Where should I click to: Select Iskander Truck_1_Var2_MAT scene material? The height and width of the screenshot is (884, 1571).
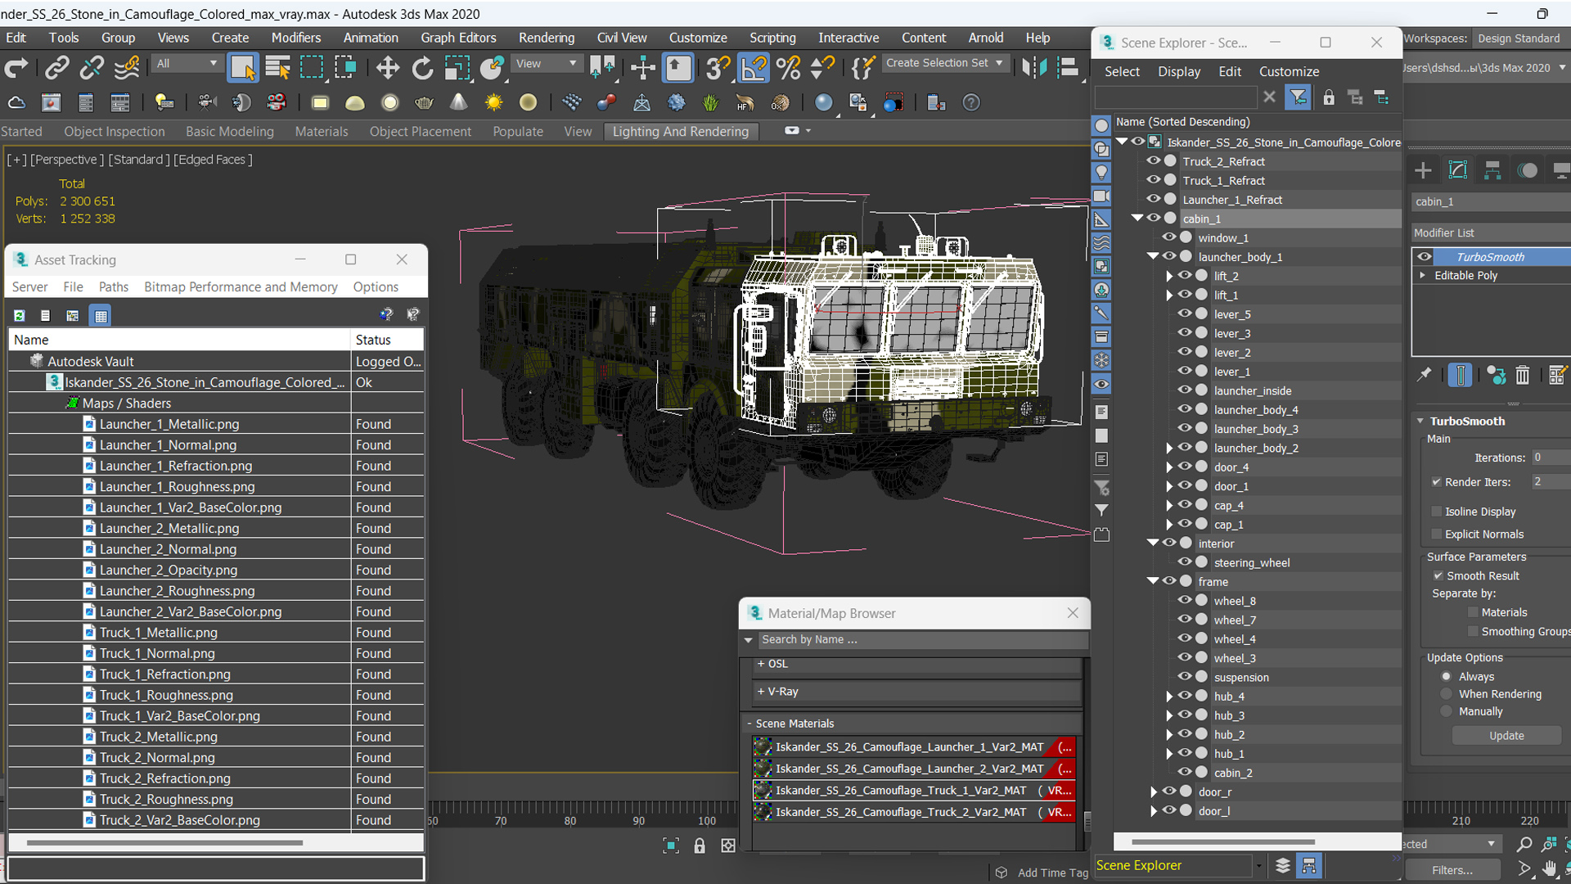913,791
